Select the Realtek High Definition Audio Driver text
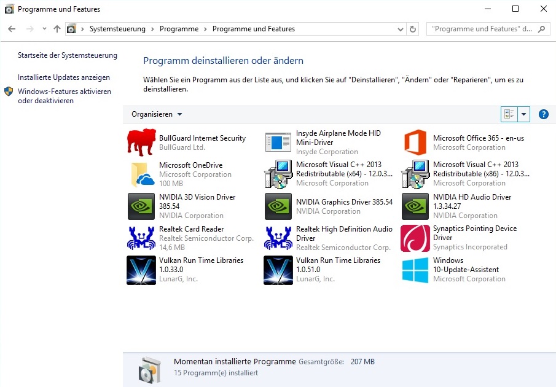556x387 pixels. pyautogui.click(x=344, y=233)
